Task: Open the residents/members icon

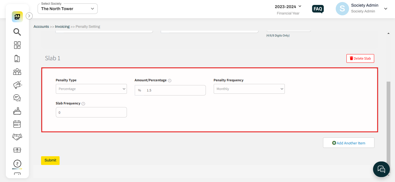Action: 17,71
